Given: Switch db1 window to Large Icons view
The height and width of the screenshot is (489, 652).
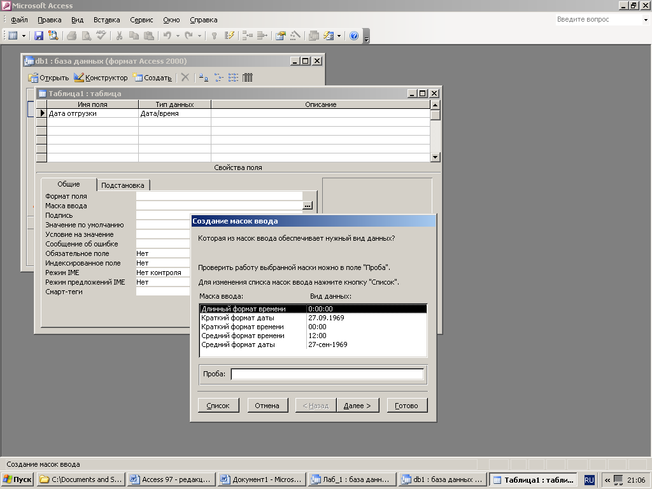Looking at the screenshot, I should (x=203, y=77).
